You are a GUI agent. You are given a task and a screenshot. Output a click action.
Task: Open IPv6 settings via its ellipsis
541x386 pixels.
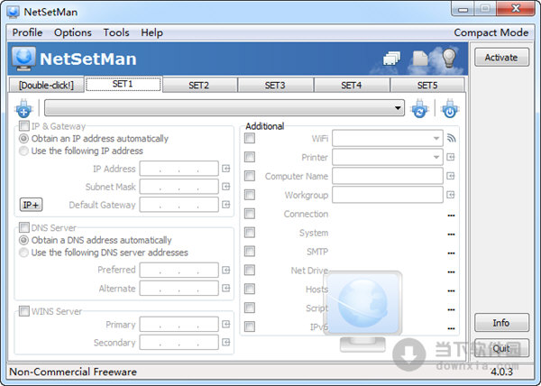(x=451, y=328)
